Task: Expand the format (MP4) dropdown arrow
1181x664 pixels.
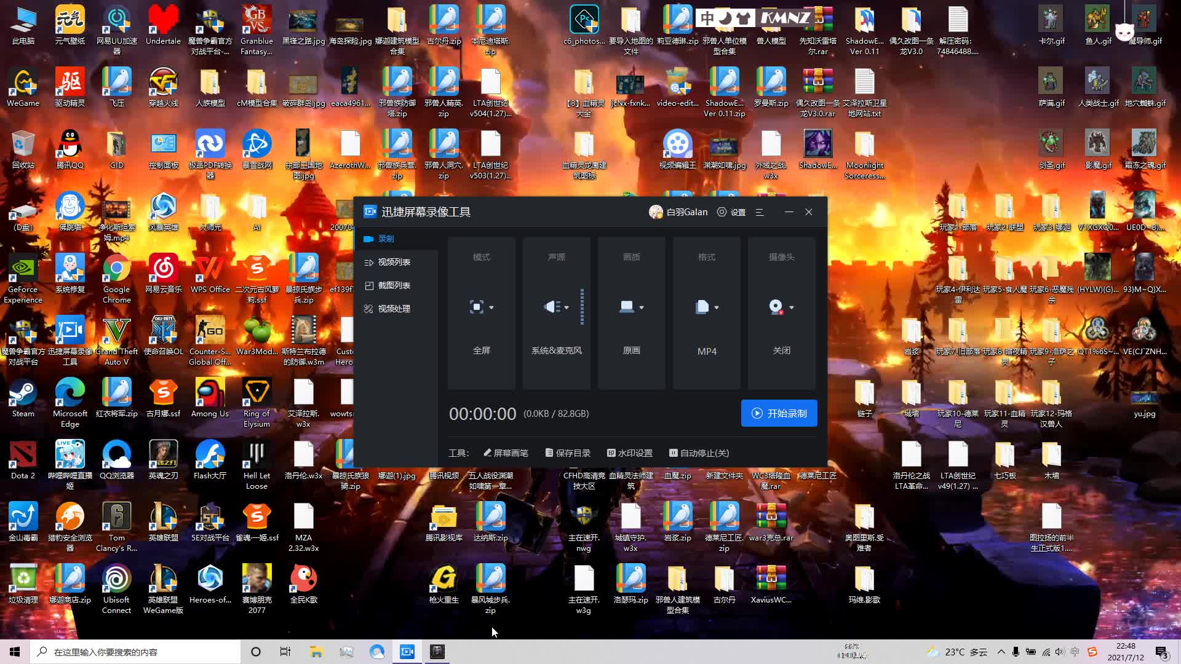Action: pyautogui.click(x=717, y=307)
